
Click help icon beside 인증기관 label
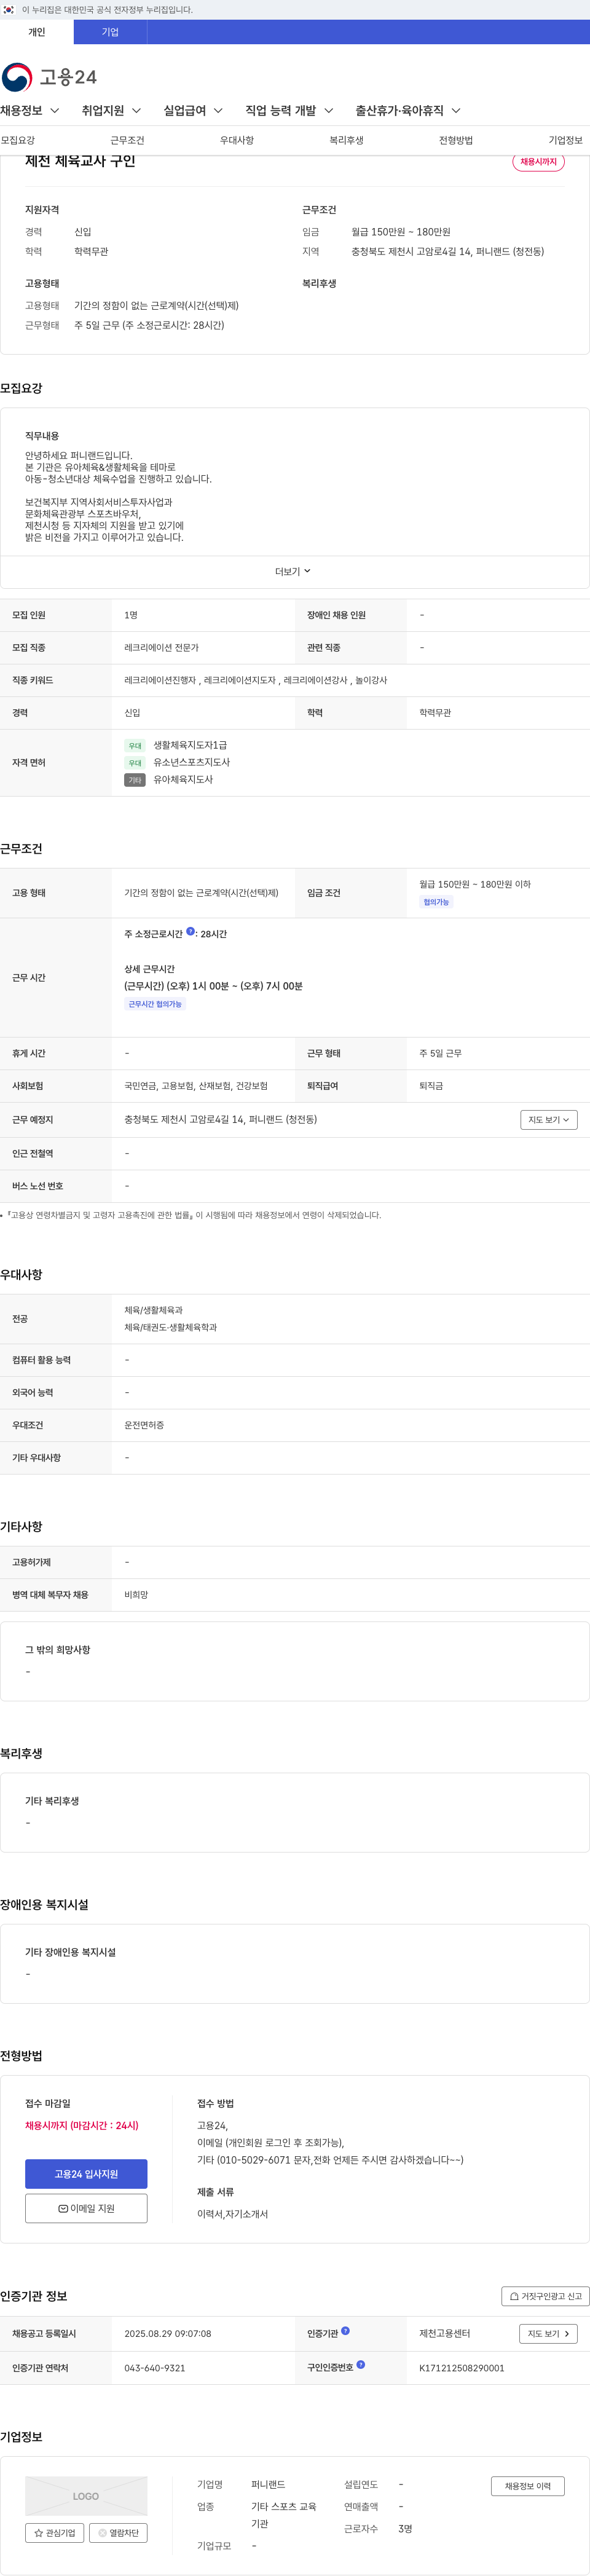pos(345,2330)
